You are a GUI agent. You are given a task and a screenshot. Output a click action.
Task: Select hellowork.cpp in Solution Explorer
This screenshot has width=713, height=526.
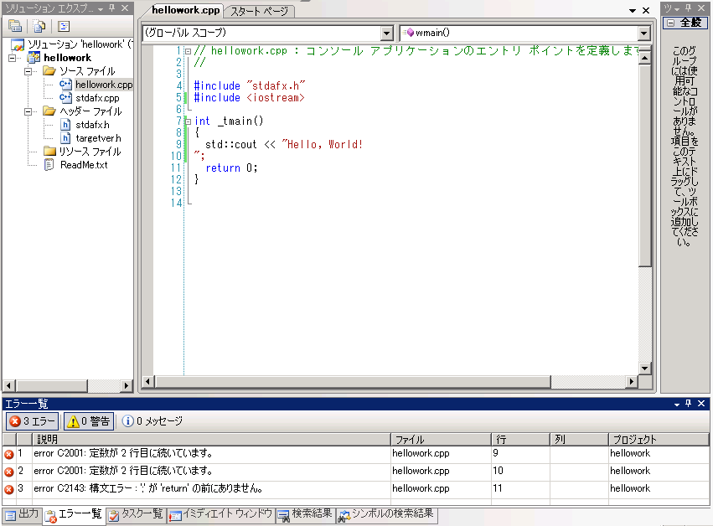coord(104,85)
